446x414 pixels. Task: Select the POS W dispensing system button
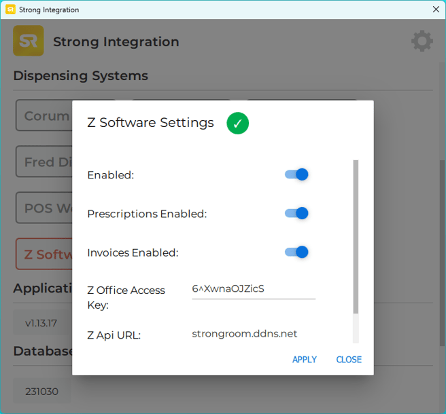pos(44,208)
